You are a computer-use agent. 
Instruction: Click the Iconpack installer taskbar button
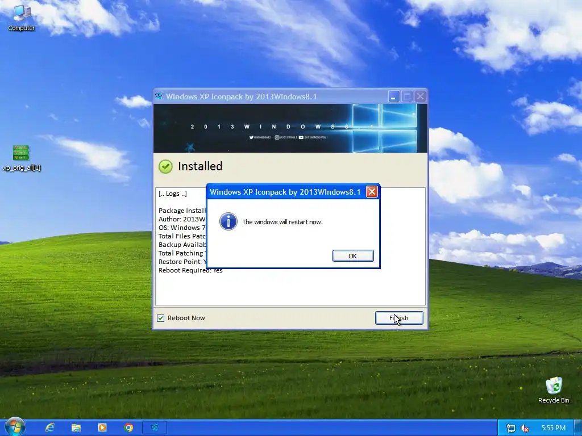pyautogui.click(x=155, y=427)
